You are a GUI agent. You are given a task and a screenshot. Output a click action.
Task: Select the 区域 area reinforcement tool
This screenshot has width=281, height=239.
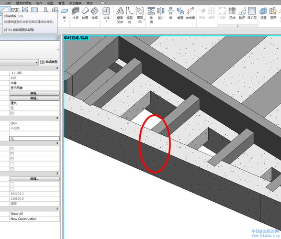(232, 13)
